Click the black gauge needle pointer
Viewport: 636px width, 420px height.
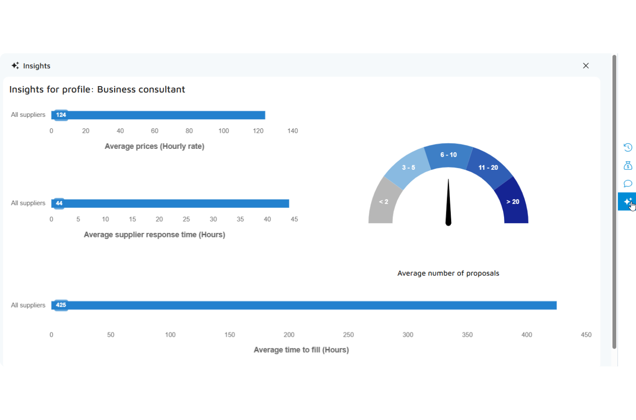pyautogui.click(x=448, y=205)
